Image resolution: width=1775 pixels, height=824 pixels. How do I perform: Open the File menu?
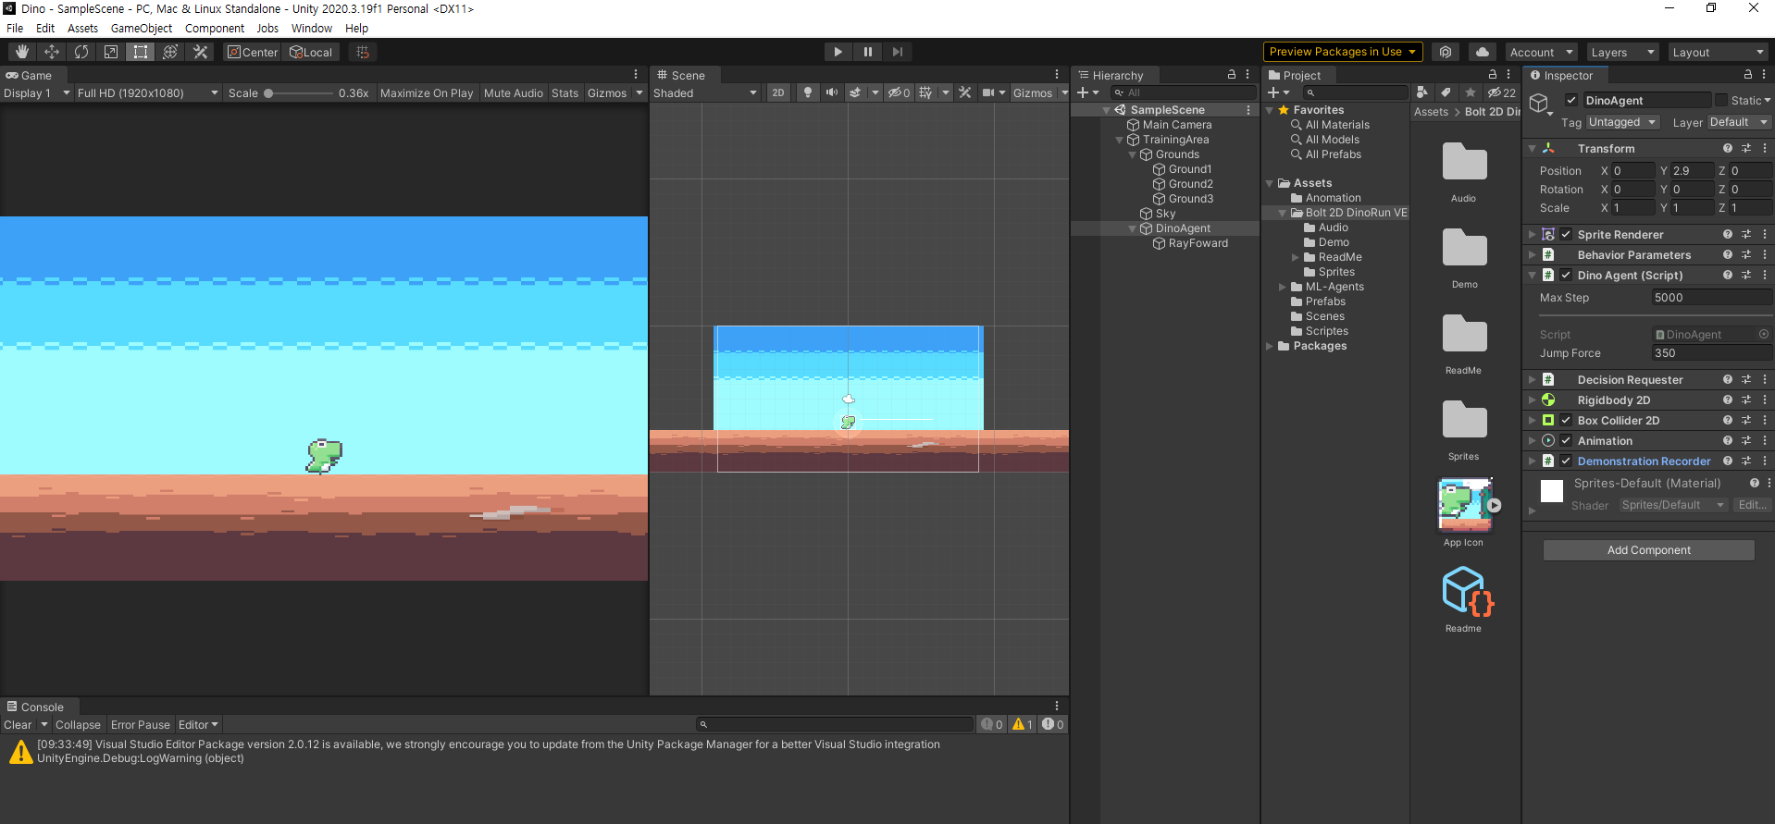[x=15, y=29]
